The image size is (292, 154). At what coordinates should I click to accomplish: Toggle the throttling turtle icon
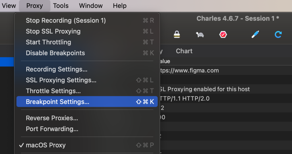[200, 35]
